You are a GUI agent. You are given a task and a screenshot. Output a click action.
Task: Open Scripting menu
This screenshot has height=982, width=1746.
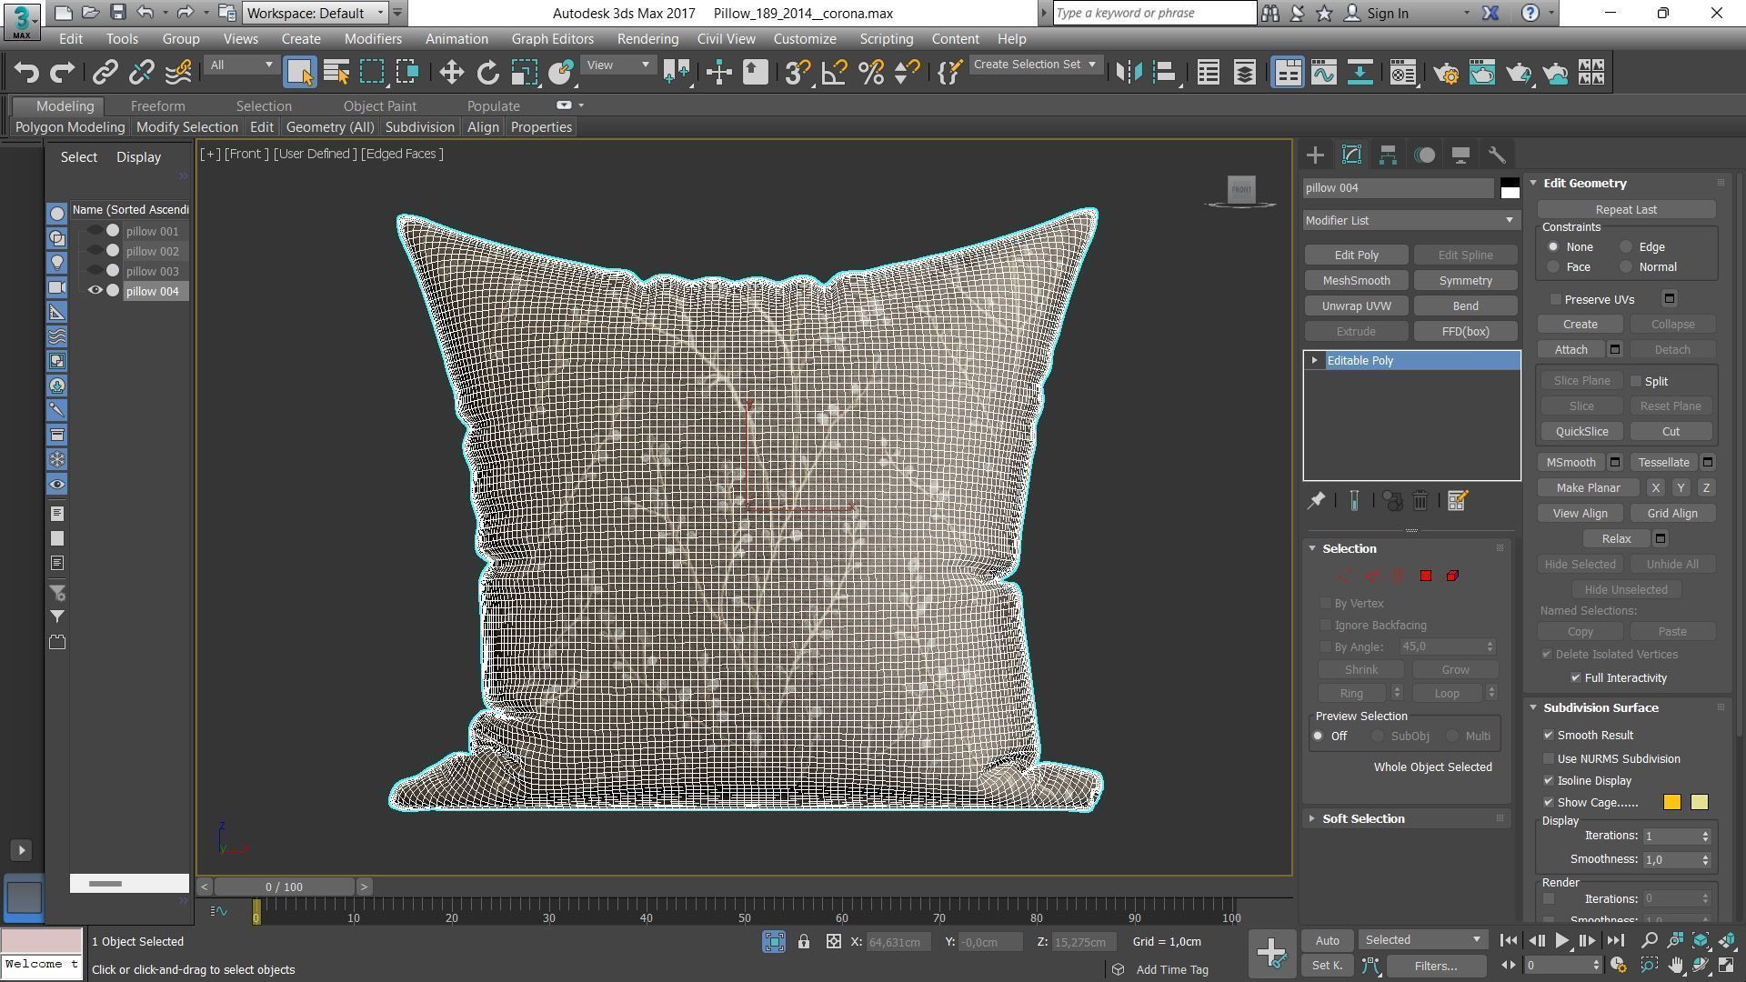click(x=886, y=39)
